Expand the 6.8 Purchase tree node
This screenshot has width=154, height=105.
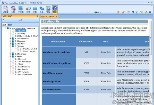[10, 54]
